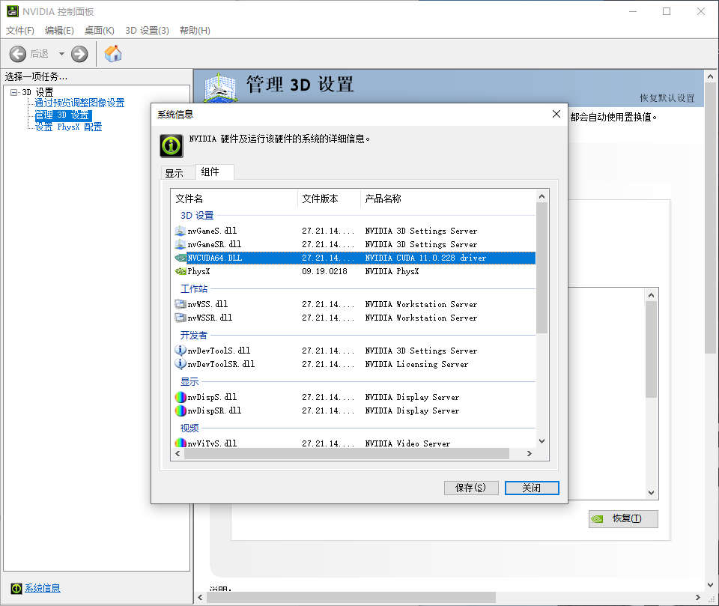Click the 显示 group header in component list
The height and width of the screenshot is (606, 719).
[x=189, y=382]
